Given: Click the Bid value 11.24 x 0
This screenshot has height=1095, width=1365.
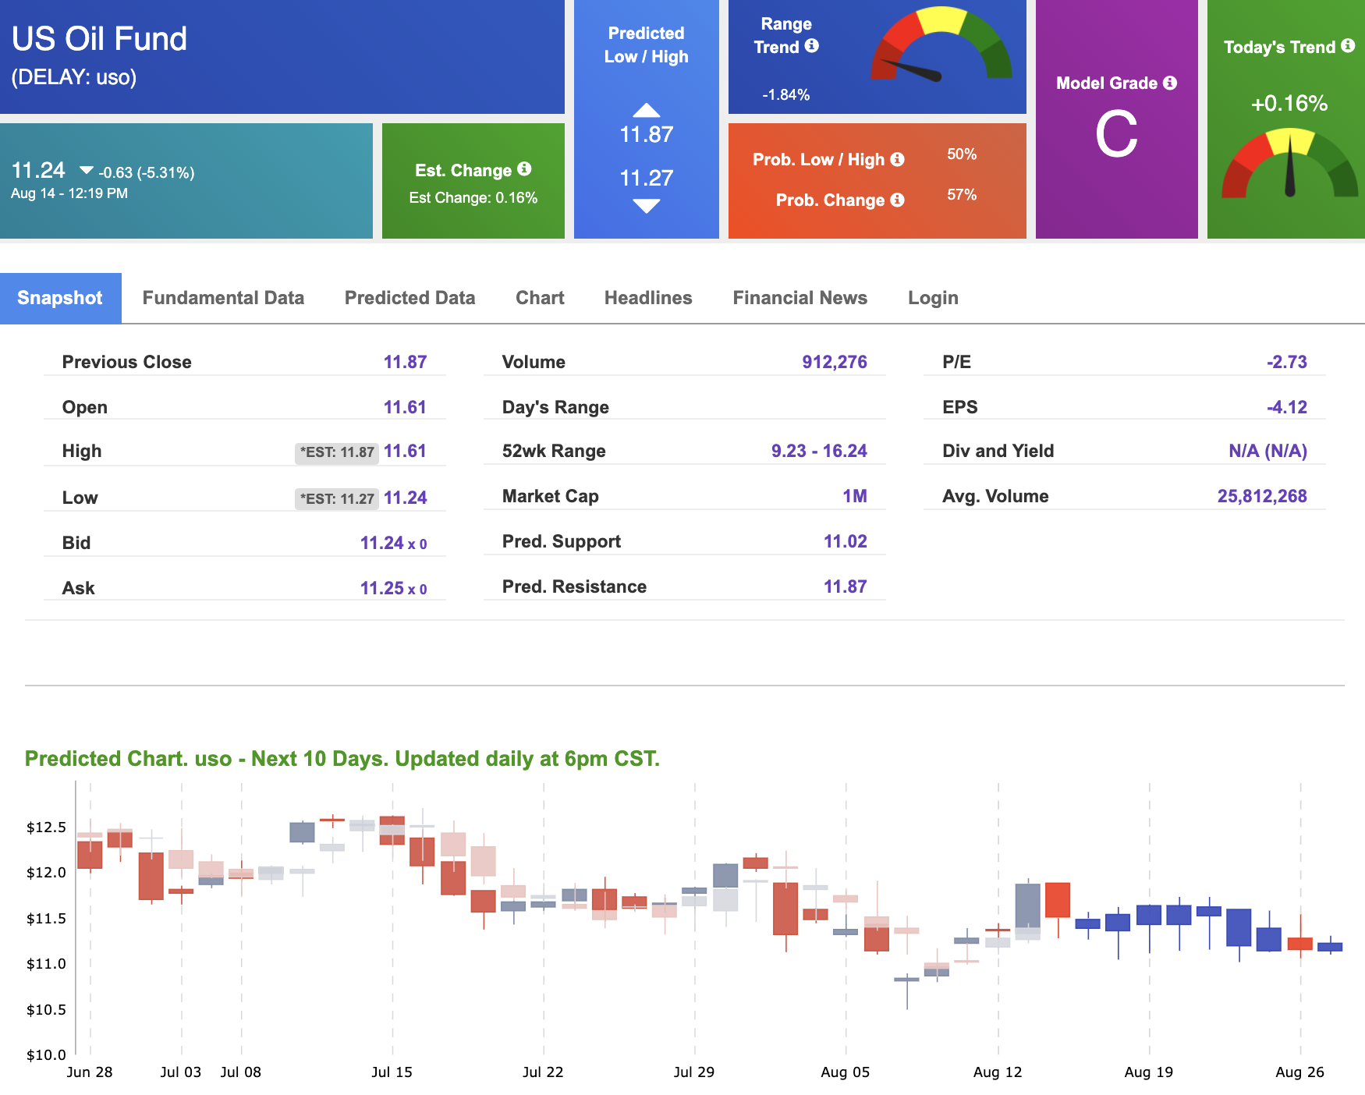Looking at the screenshot, I should click(393, 543).
